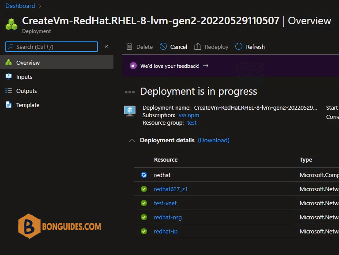Open the test resource group link
Viewport: 339px width, 255px height.
point(192,122)
